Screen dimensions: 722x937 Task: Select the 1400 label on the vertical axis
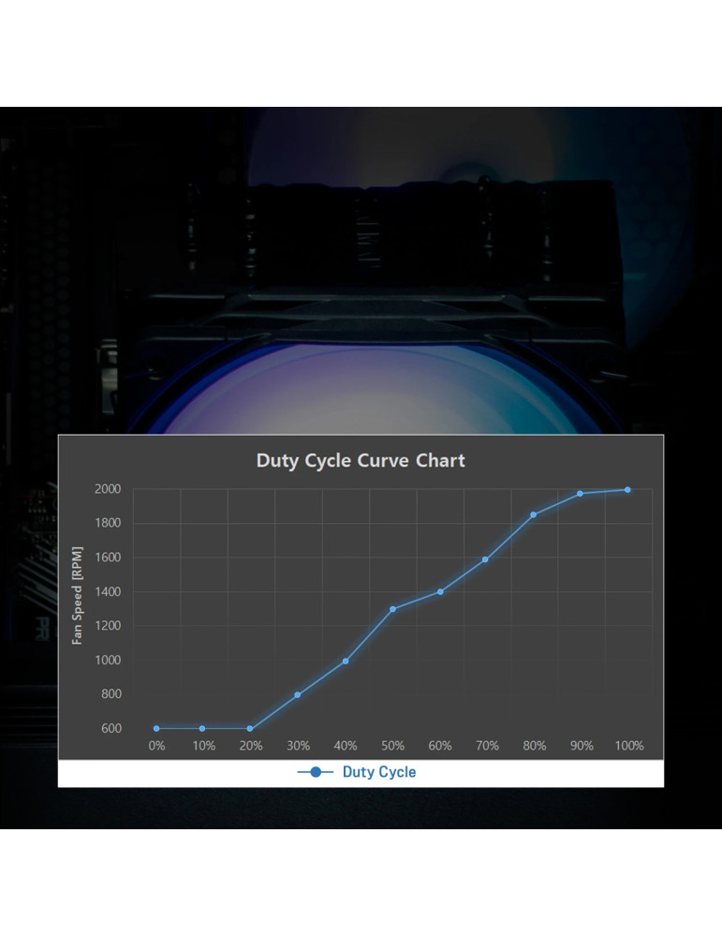108,592
